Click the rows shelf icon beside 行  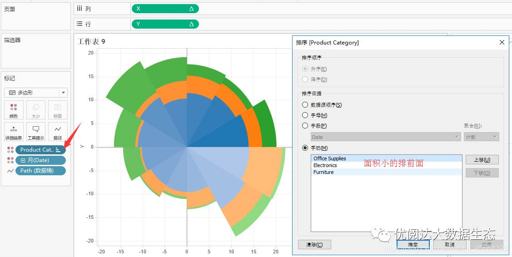[x=80, y=24]
